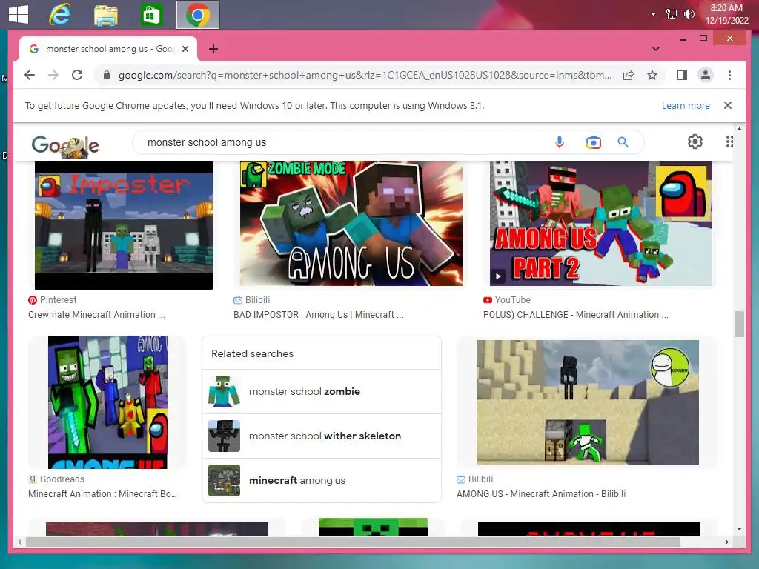Start voice search with the microphone
Screen dimensions: 759x569
pos(559,142)
